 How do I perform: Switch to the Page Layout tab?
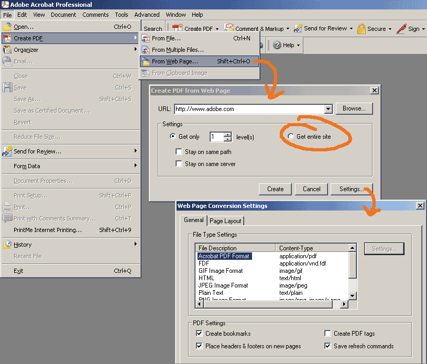(225, 221)
